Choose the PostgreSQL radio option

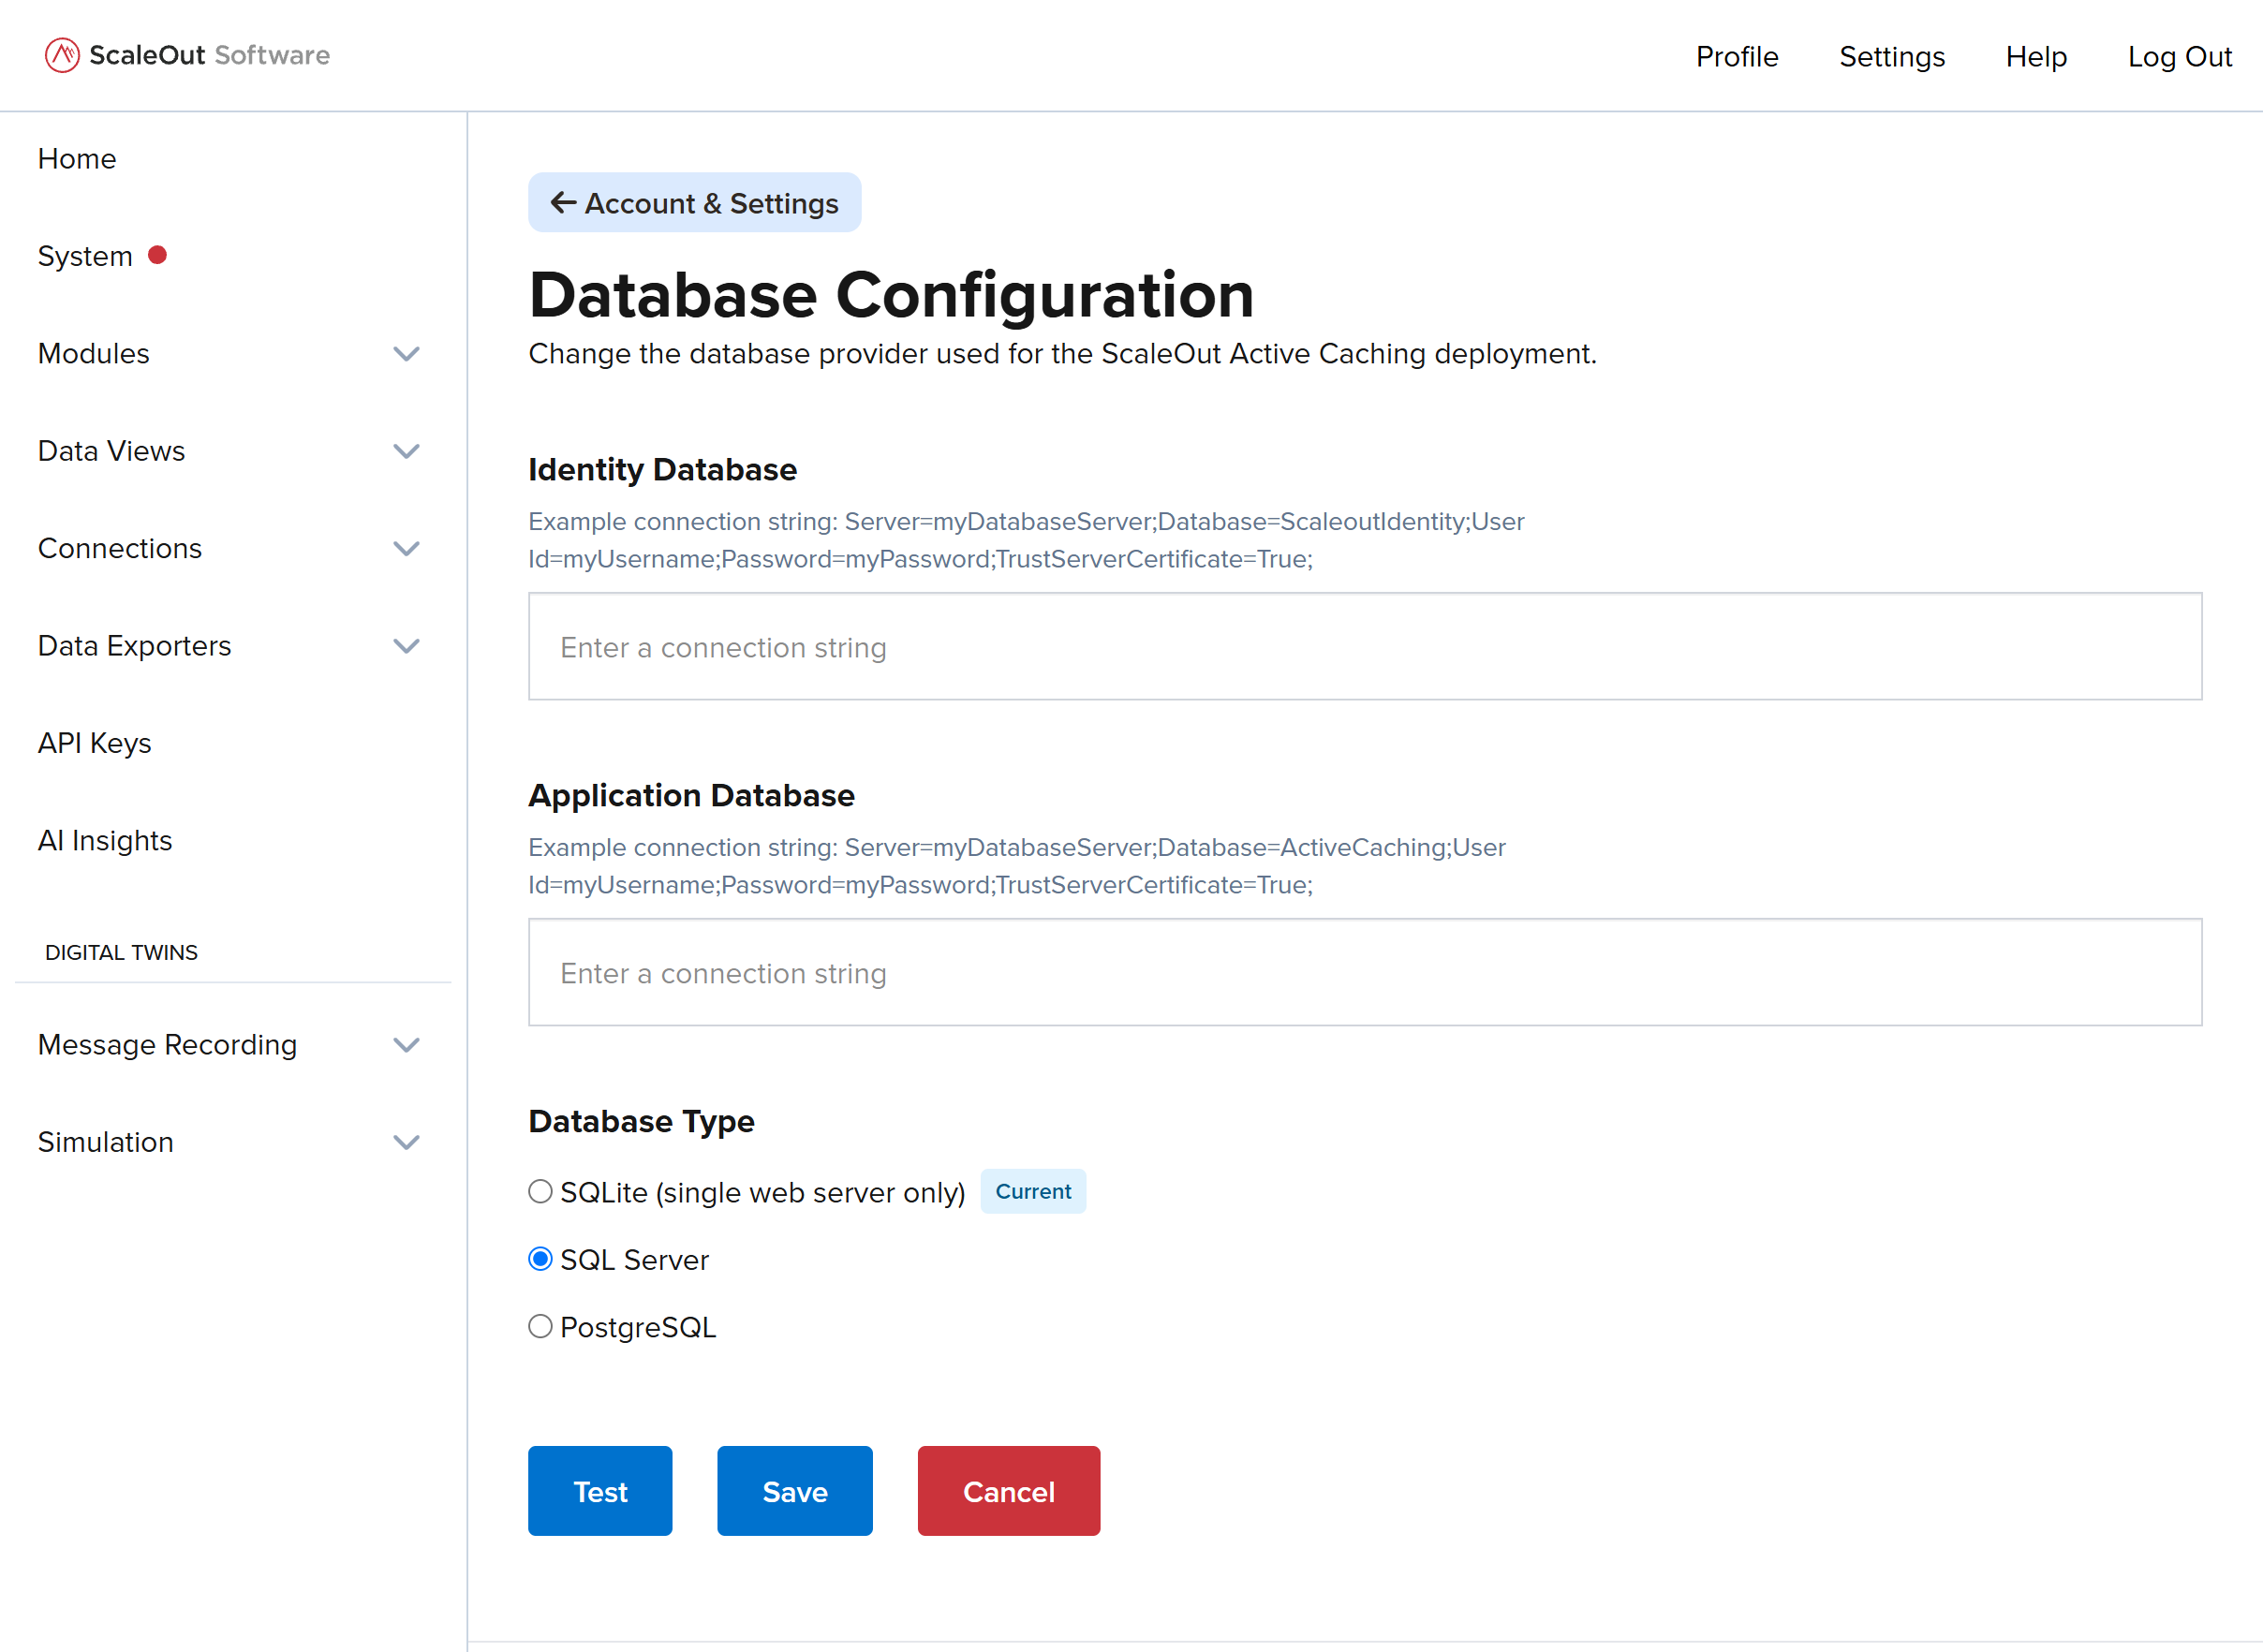point(540,1326)
